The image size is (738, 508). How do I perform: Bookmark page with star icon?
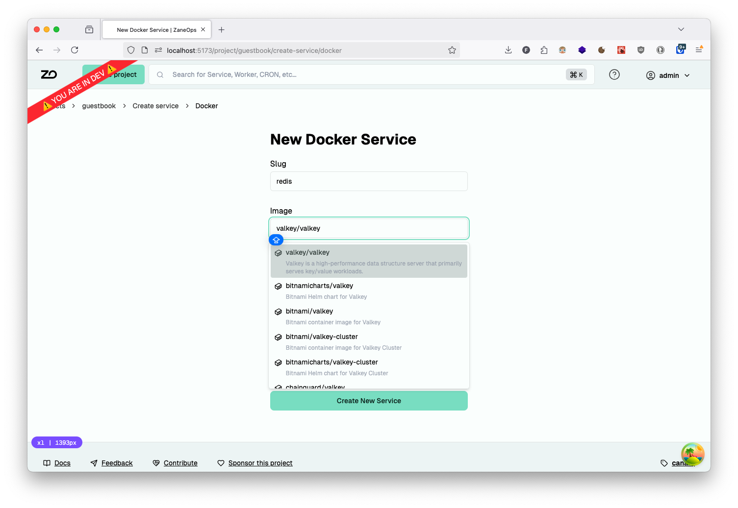[x=452, y=50]
